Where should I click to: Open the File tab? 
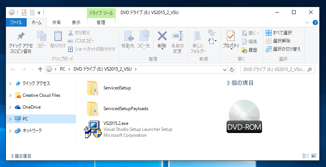(x=16, y=23)
